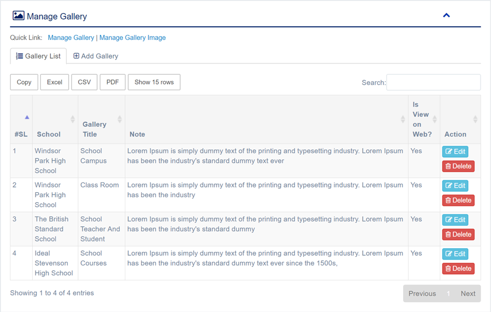Click the picture icon beside Manage Gallery heading
491x312 pixels.
pyautogui.click(x=18, y=16)
